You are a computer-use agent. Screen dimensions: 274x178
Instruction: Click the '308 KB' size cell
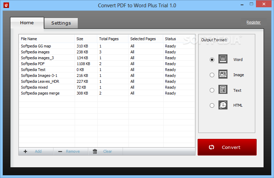pos(82,93)
